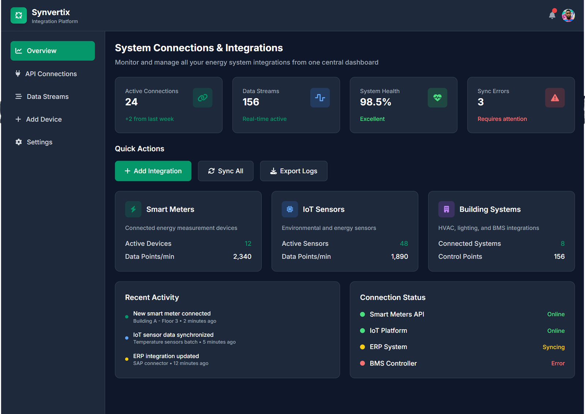Open Add Device in the sidebar

[44, 119]
